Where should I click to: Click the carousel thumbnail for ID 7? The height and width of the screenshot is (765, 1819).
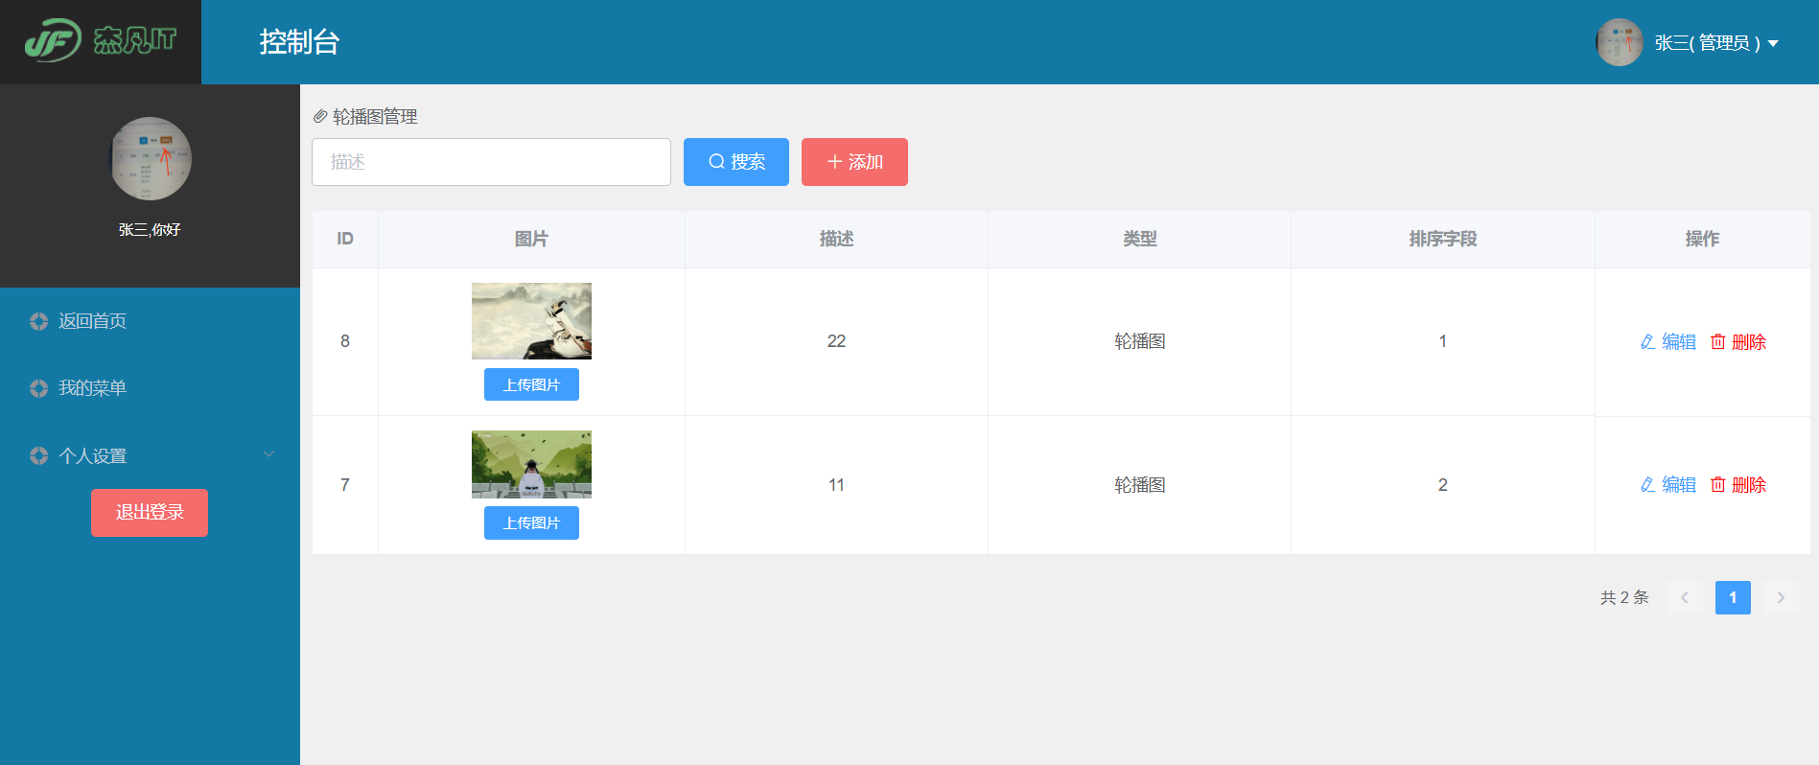click(x=531, y=464)
